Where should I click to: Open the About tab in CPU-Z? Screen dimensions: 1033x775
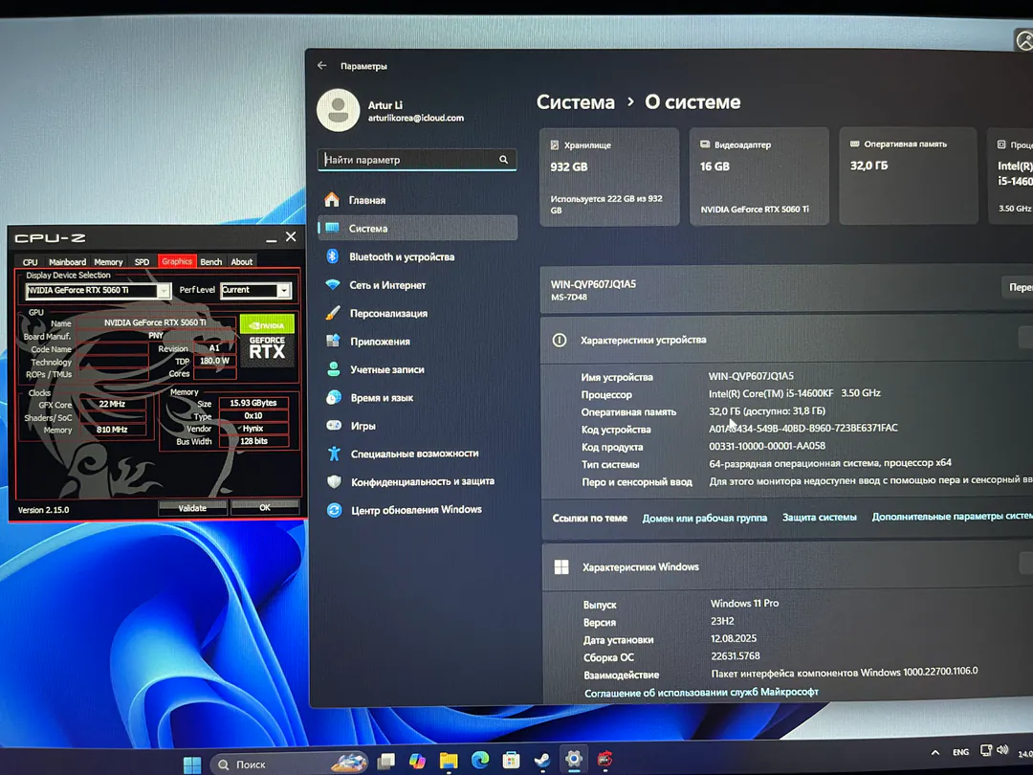click(x=242, y=261)
